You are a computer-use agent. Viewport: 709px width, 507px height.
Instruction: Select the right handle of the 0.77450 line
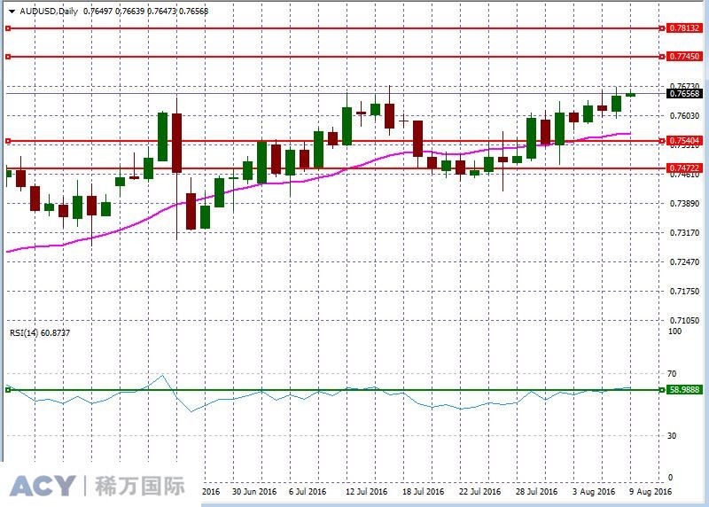click(662, 57)
